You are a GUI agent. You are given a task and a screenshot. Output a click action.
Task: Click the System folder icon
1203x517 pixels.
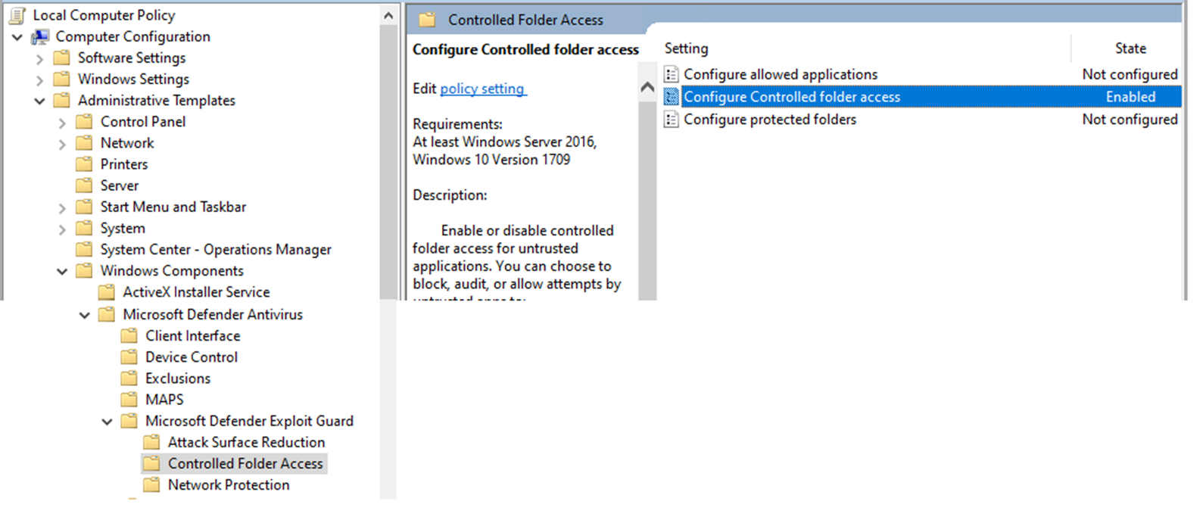(x=85, y=228)
